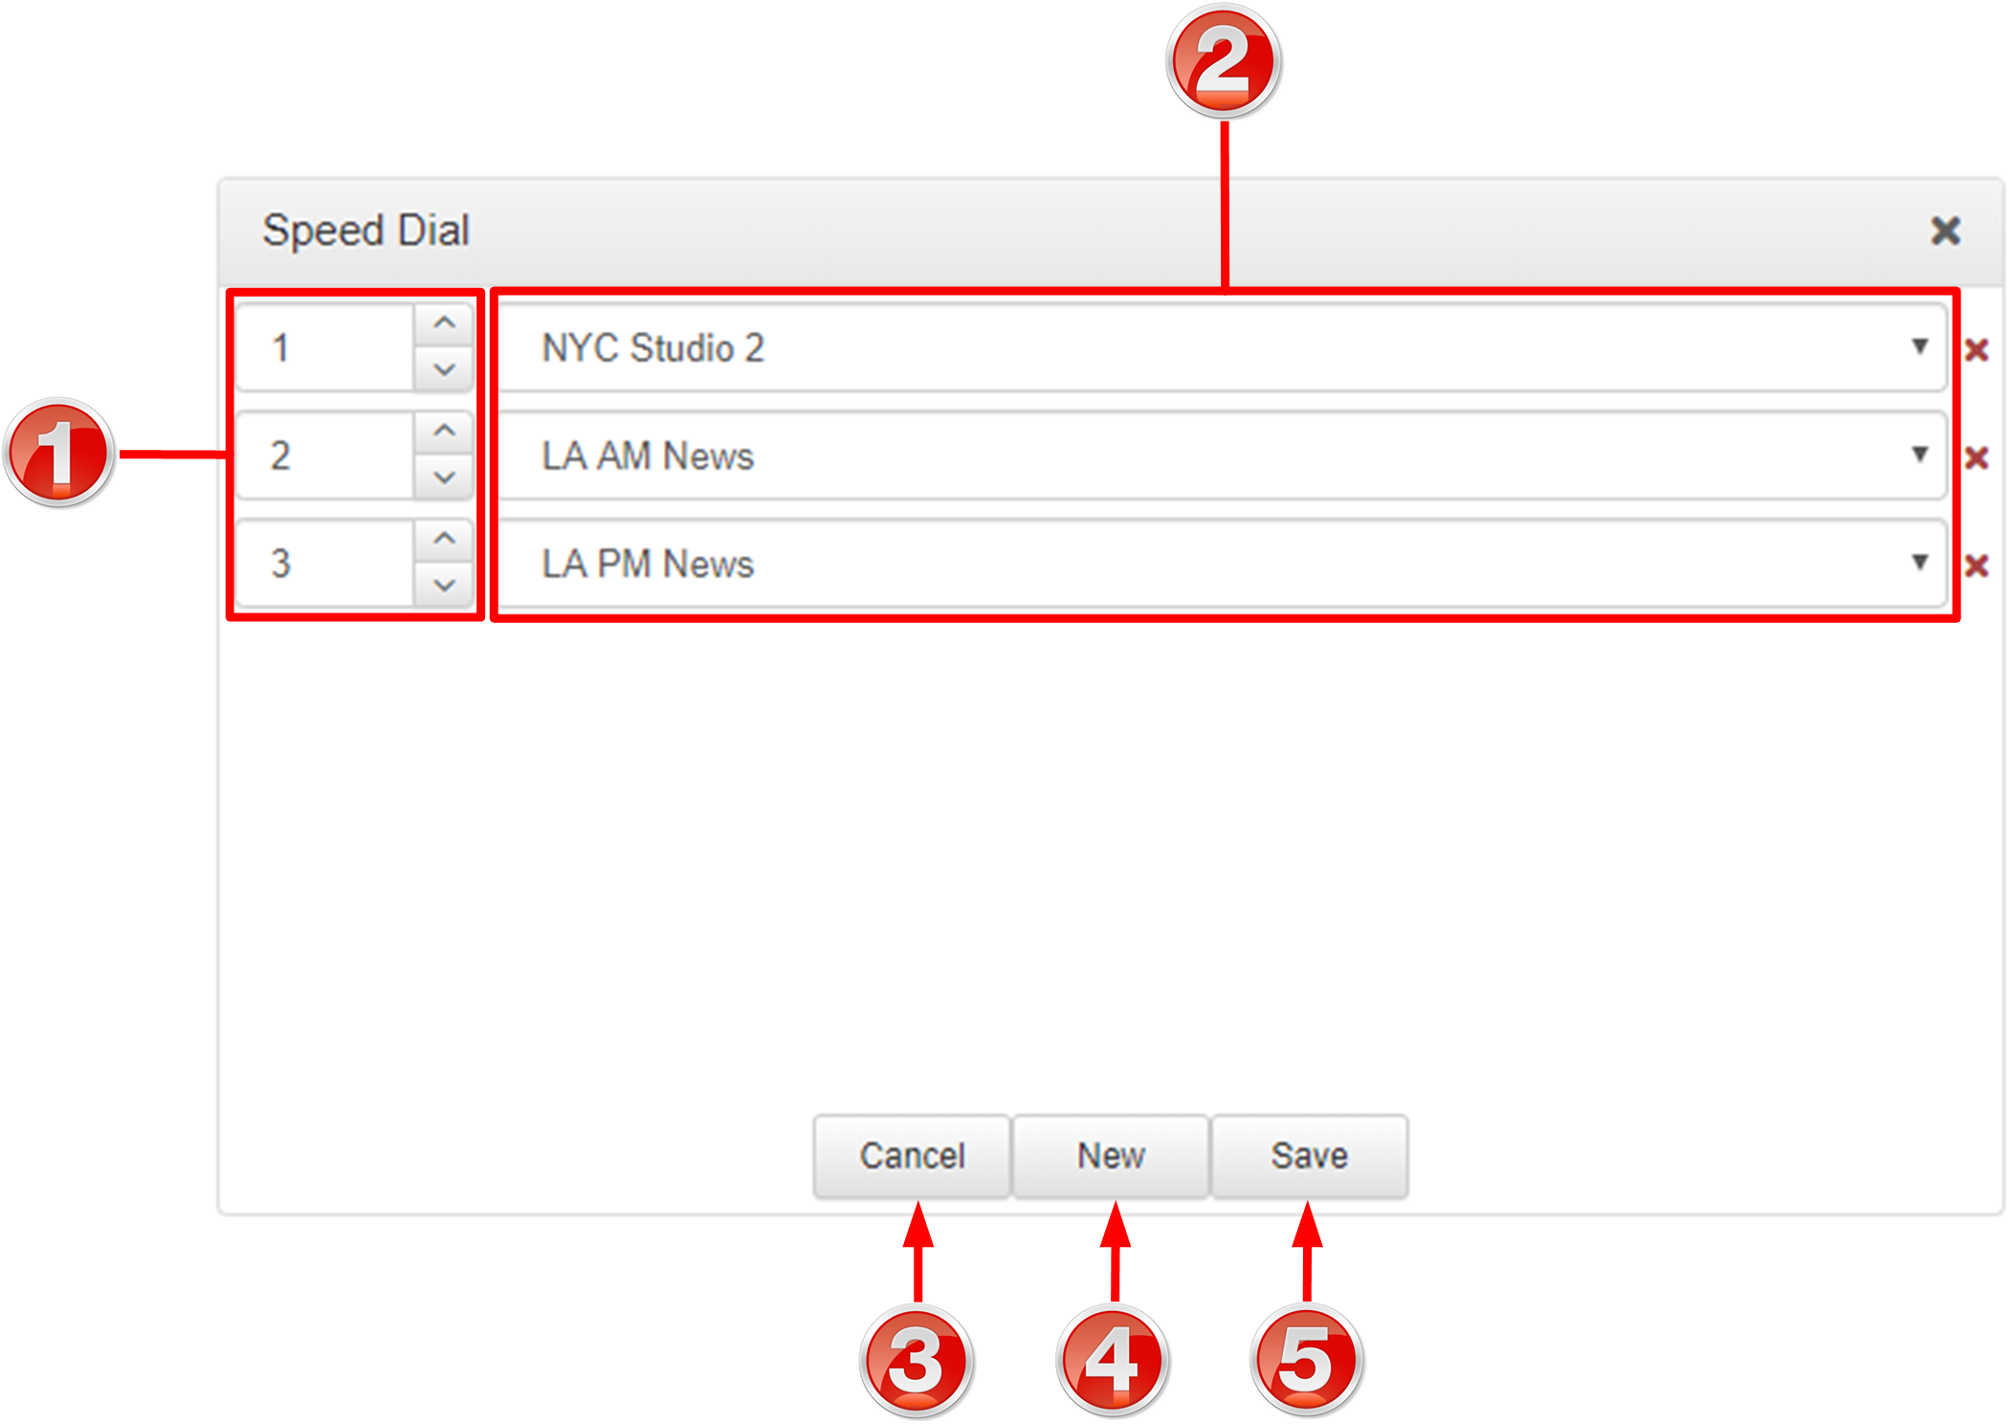Screen dimensions: 2012x1424
Task: Open the NYC Studio 2 dropdown
Action: click(x=1223, y=347)
